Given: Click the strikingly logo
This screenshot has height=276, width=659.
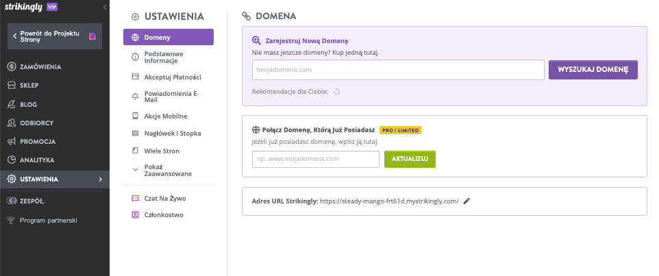Looking at the screenshot, I should pyautogui.click(x=23, y=7).
